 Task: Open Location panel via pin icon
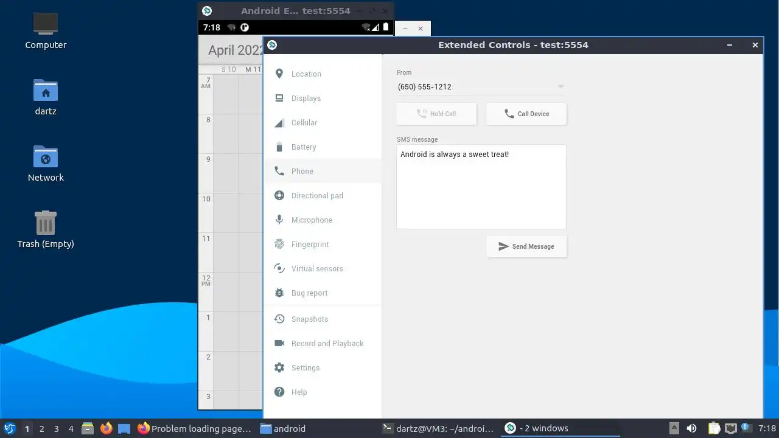[x=279, y=74]
